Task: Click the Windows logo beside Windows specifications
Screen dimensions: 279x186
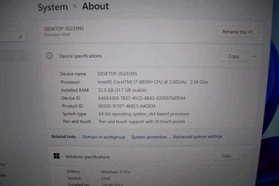Action: (x=57, y=156)
